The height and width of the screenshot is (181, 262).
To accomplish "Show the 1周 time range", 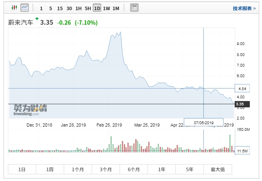I will pyautogui.click(x=50, y=169).
